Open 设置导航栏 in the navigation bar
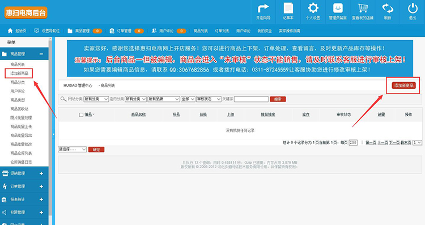This screenshot has width=425, height=225. (x=50, y=31)
